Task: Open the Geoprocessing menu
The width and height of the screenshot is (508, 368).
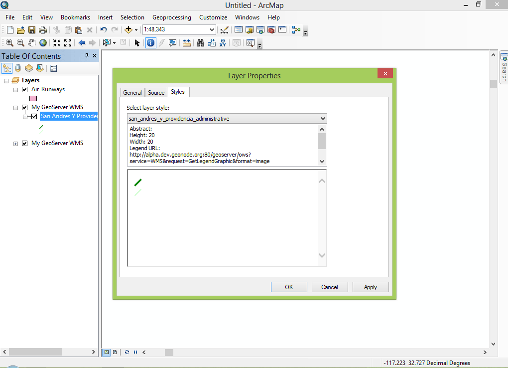Action: [x=172, y=17]
